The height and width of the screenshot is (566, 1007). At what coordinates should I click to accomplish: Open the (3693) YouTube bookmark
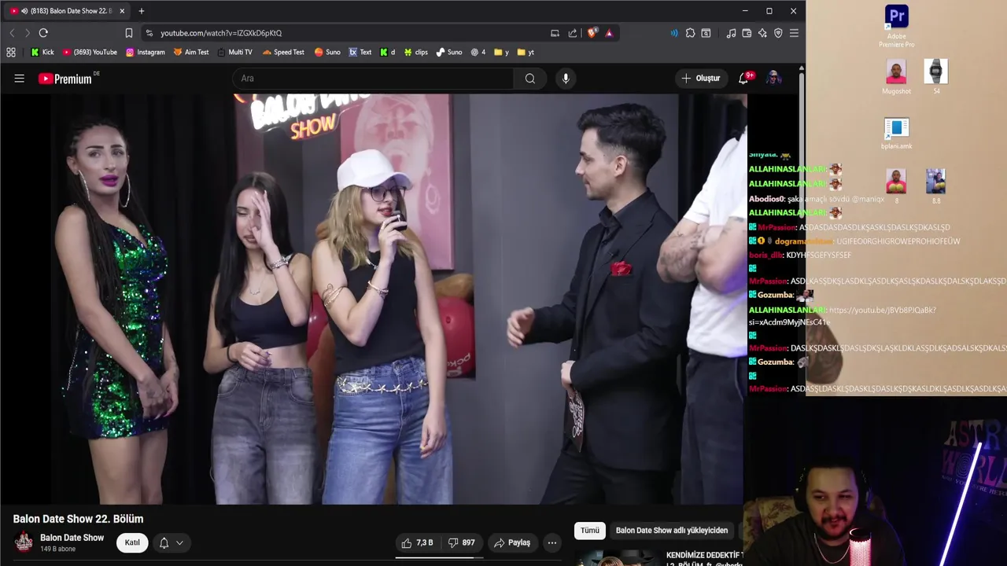(90, 52)
